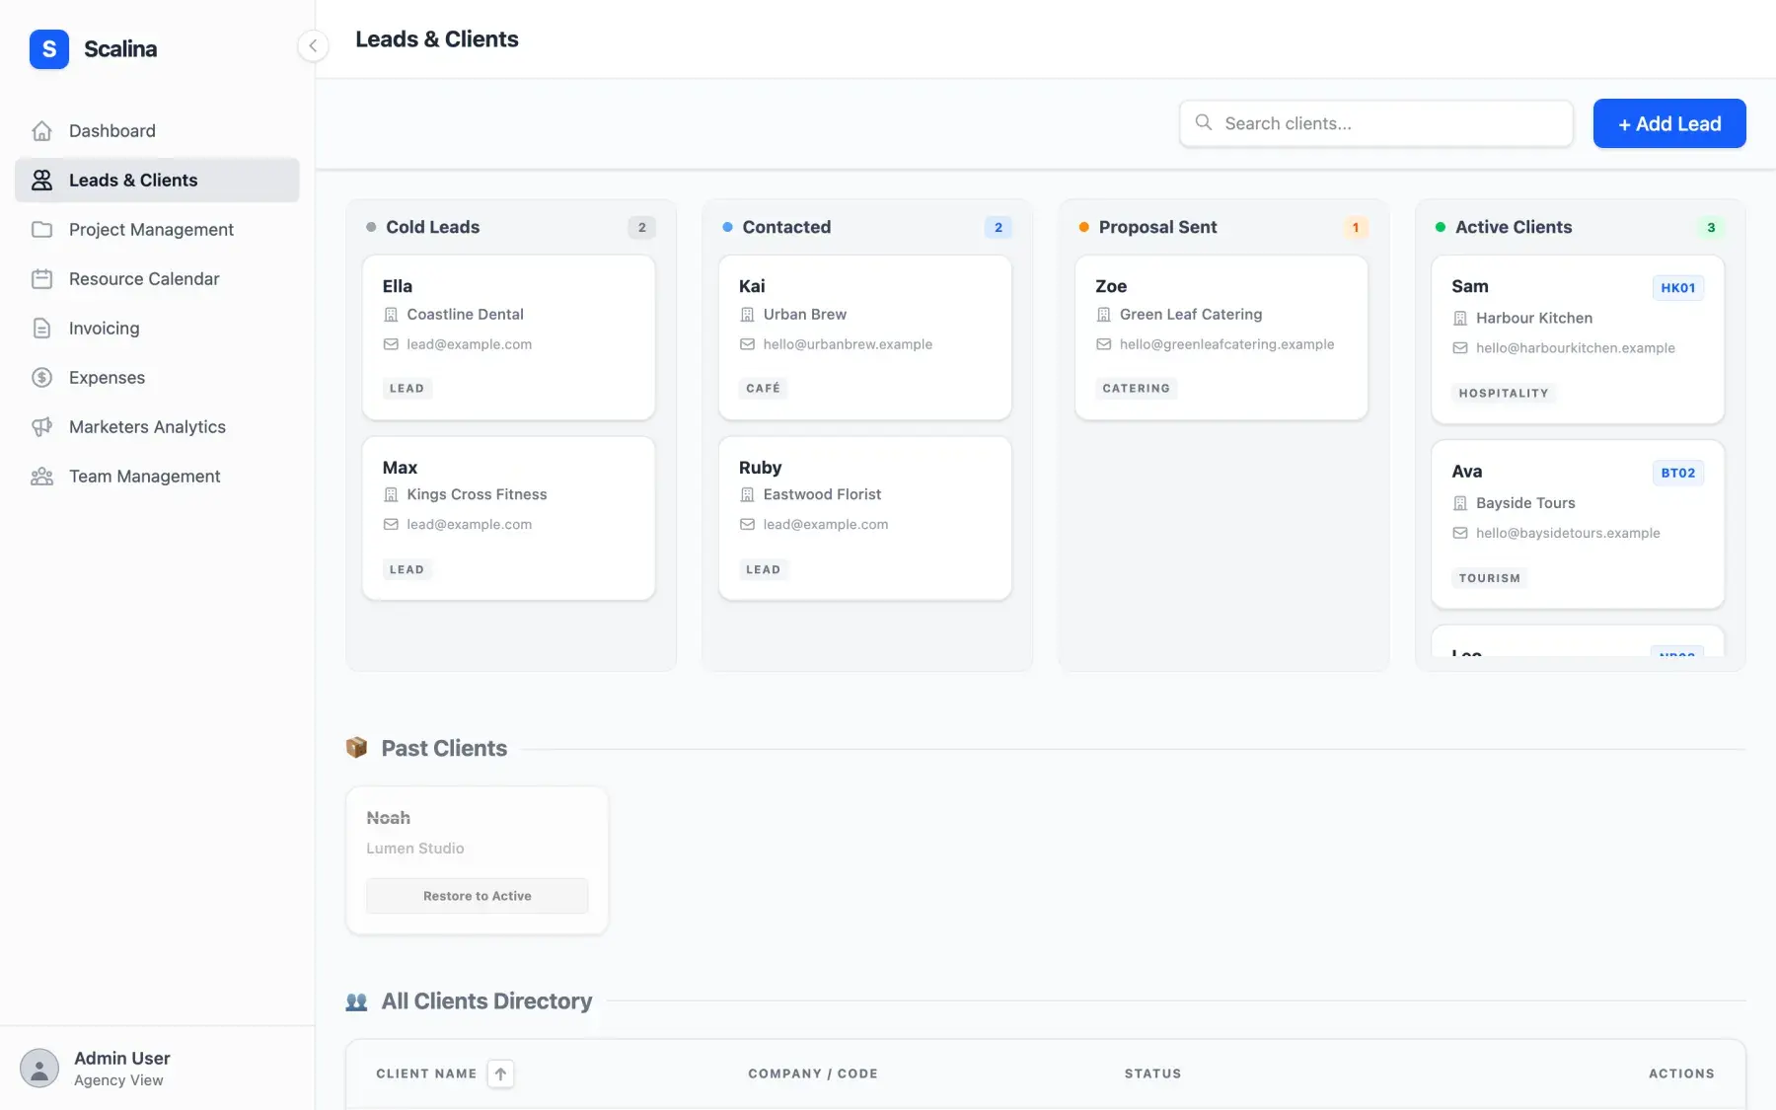1776x1110 pixels.
Task: Click the envelope icon next to hello@baysidetours.example
Action: tap(1460, 533)
